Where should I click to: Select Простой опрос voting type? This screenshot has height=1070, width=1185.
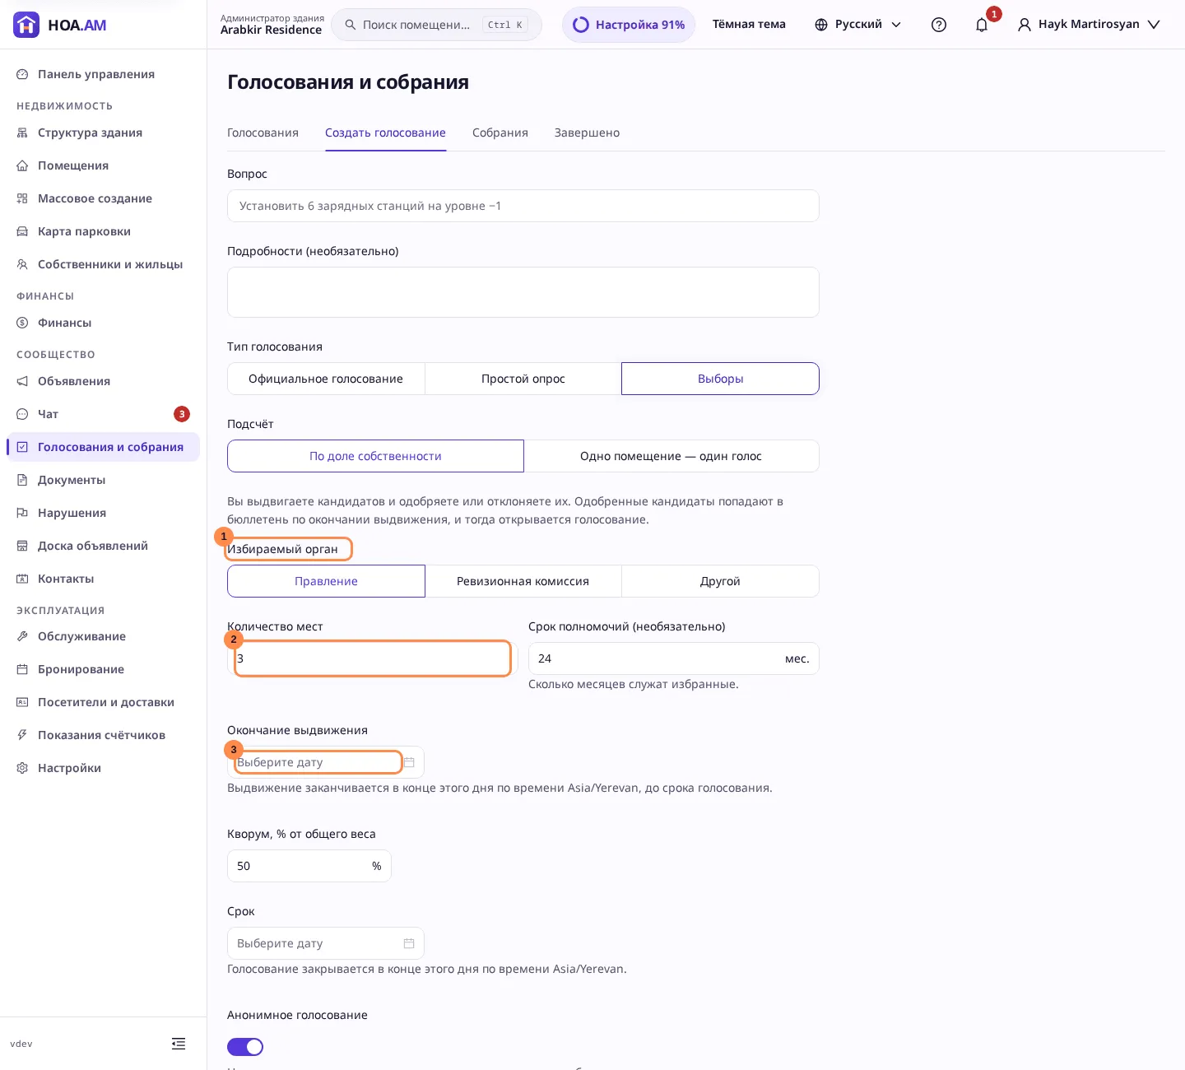coord(523,379)
